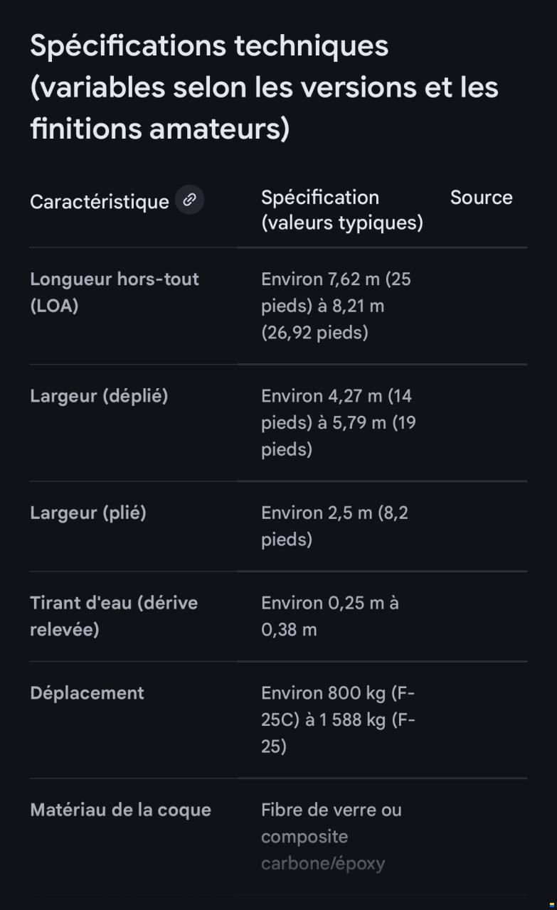Click the empty Source cell for Longueur hors-tout
This screenshot has width=557, height=910.
tap(481, 306)
